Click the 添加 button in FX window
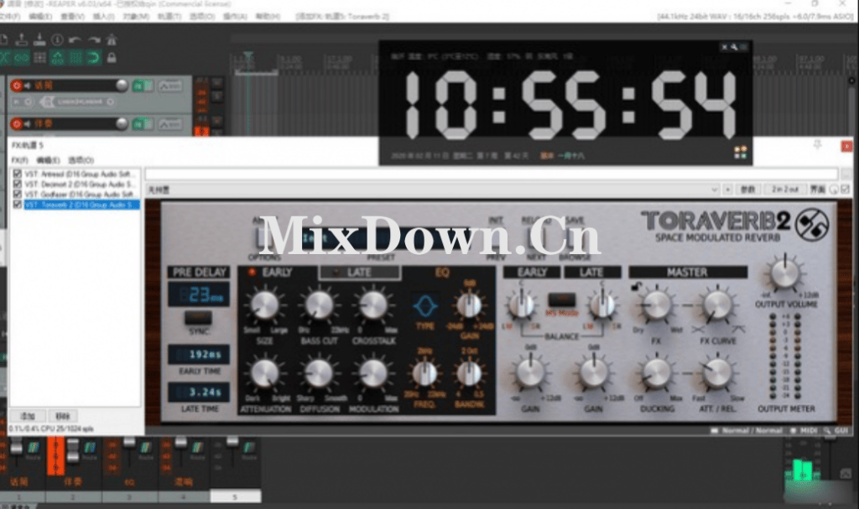 click(x=28, y=416)
